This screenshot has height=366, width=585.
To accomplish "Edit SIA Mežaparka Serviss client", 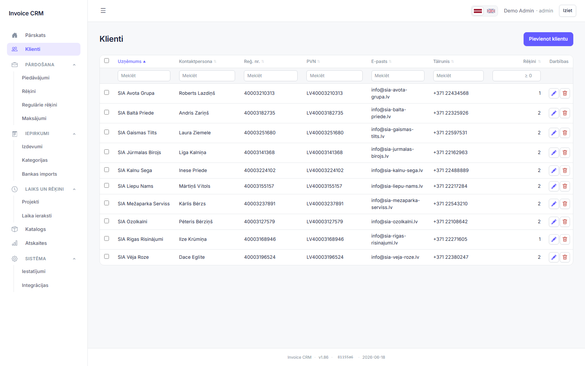I will [554, 204].
